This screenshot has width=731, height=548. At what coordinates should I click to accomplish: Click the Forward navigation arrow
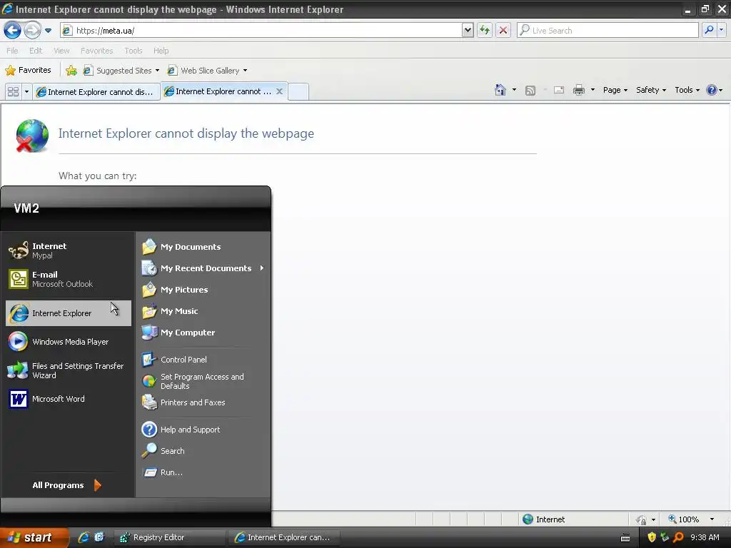tap(32, 31)
